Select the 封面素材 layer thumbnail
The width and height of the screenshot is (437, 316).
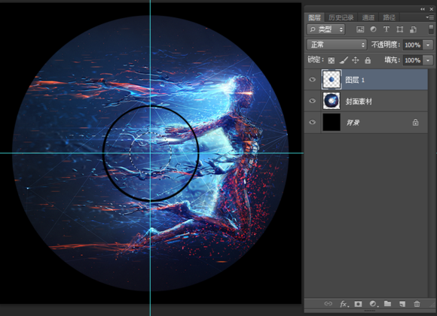332,101
